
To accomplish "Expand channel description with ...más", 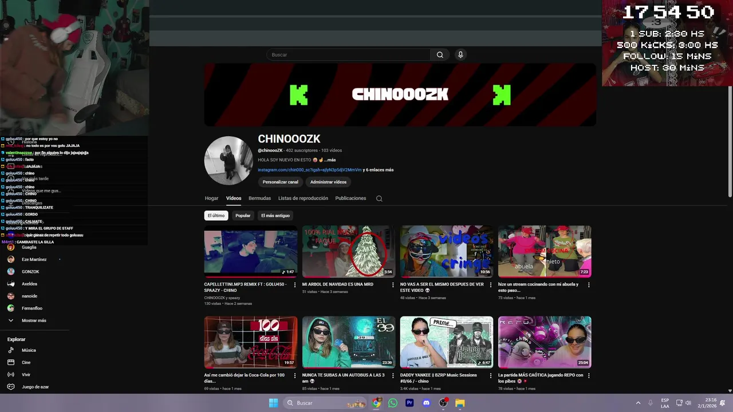I will pyautogui.click(x=329, y=160).
